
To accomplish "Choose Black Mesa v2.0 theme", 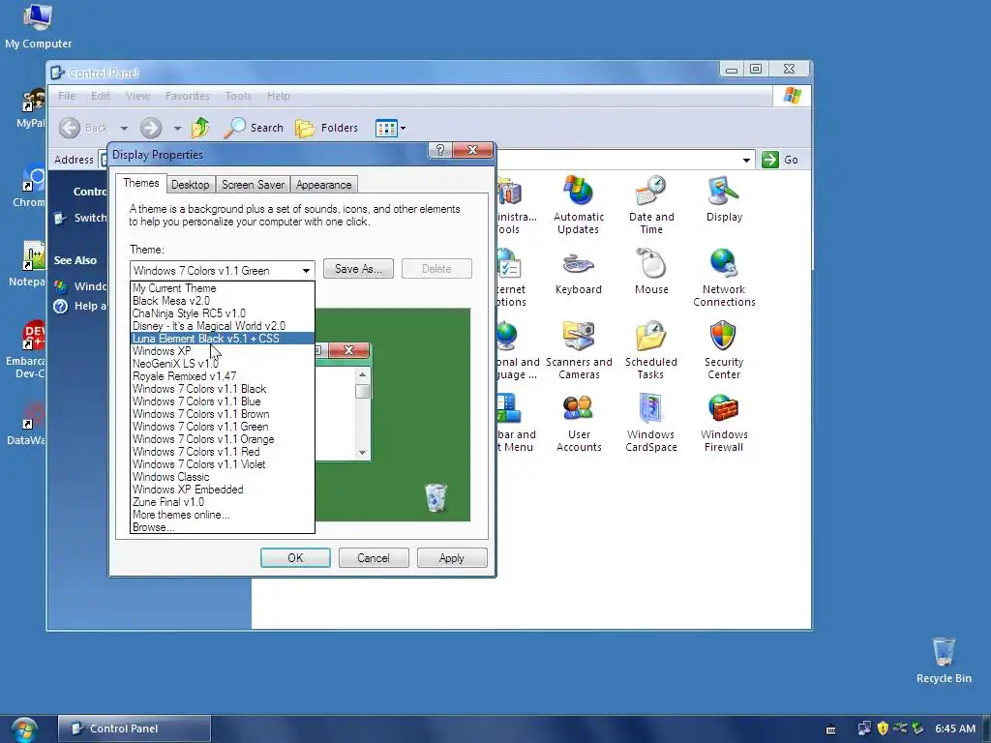I will [222, 301].
